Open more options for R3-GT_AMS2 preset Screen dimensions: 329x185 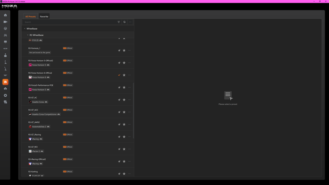coord(129,124)
